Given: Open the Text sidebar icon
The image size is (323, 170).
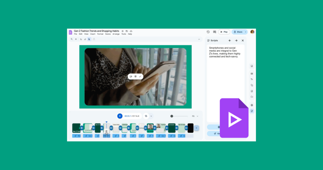Looking at the screenshot, I should point(252,79).
